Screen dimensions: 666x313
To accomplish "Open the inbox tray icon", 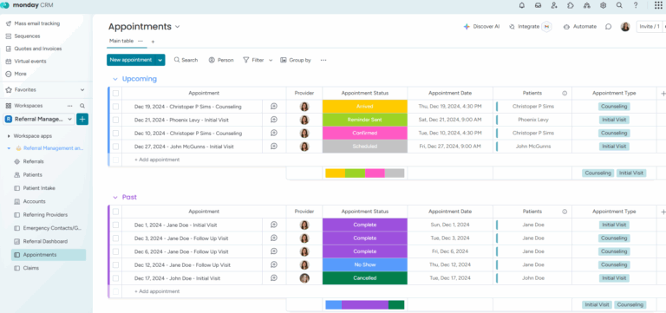I will pyautogui.click(x=538, y=5).
